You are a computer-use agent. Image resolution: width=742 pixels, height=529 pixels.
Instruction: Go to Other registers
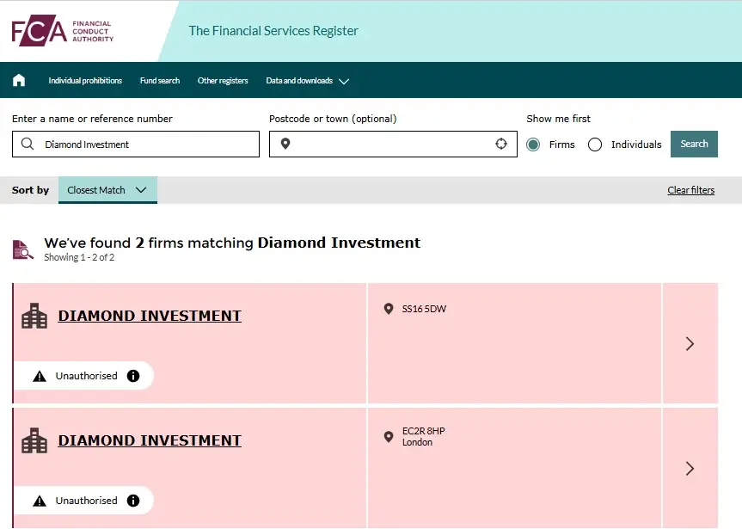tap(224, 80)
